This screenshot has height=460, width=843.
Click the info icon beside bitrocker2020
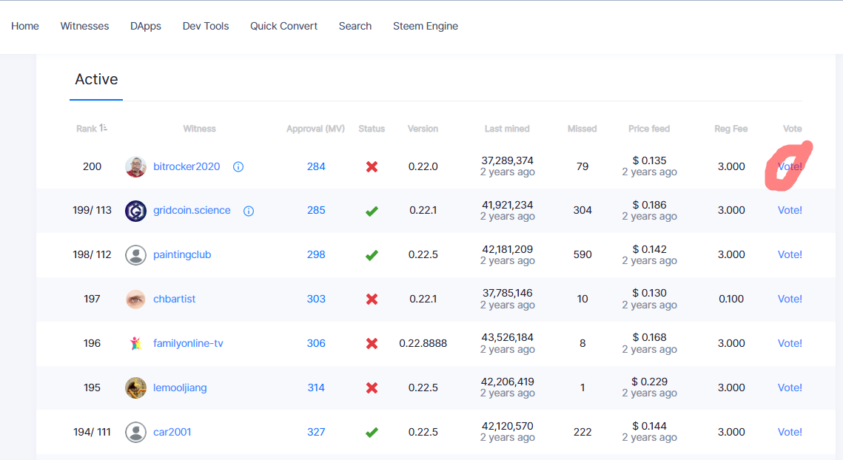coord(238,166)
